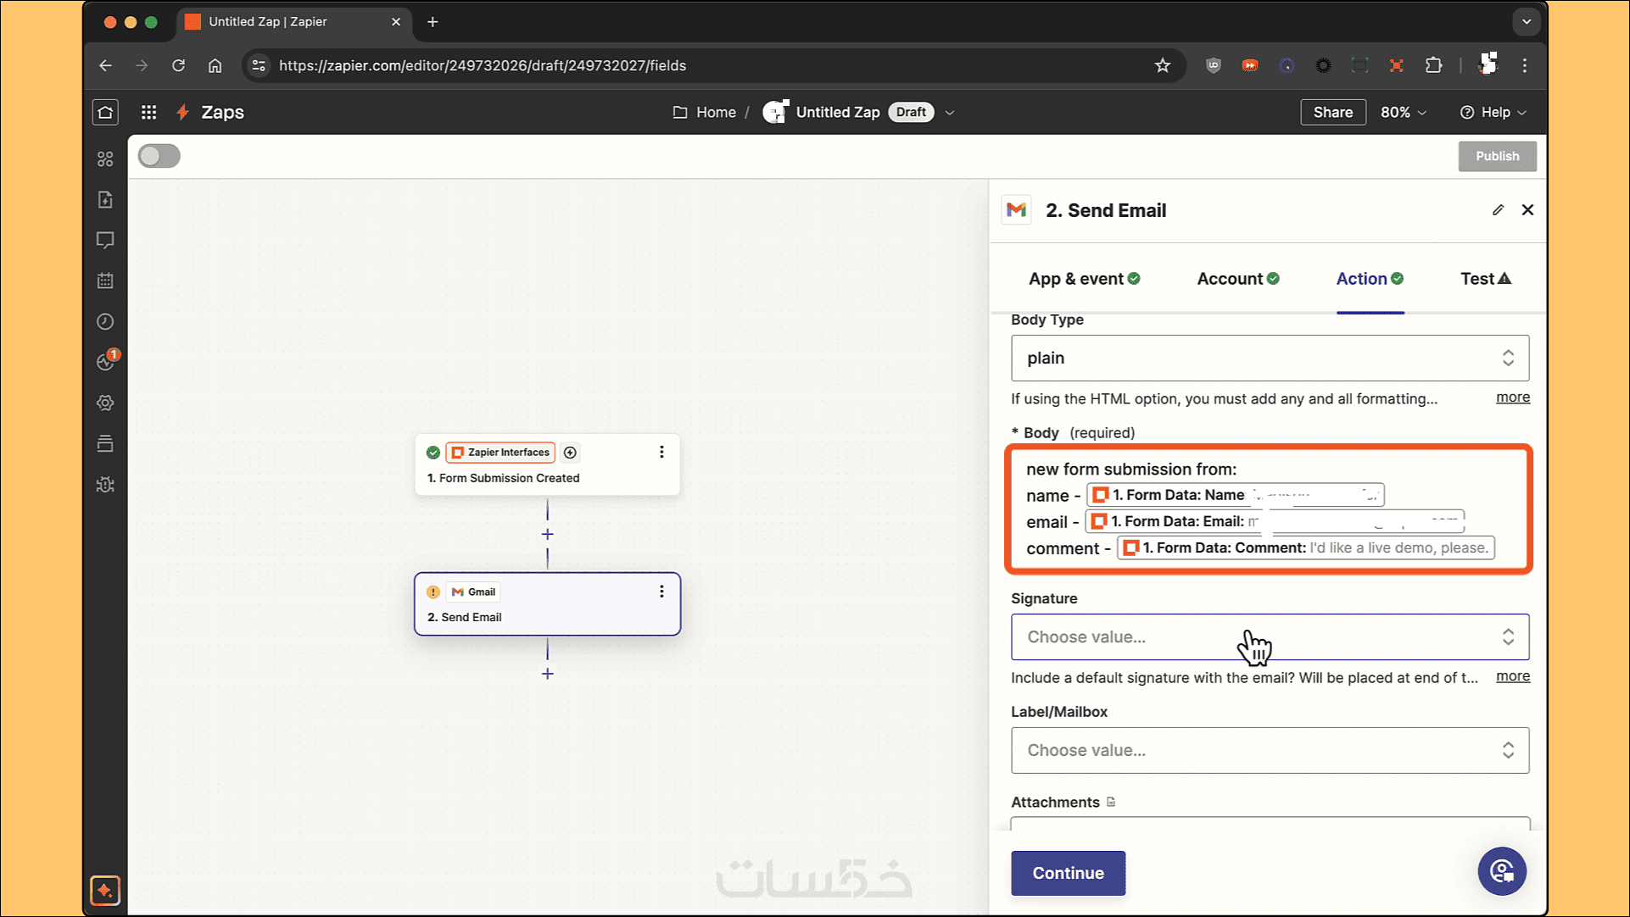Open settings gear icon in left sidebar

[x=105, y=403]
